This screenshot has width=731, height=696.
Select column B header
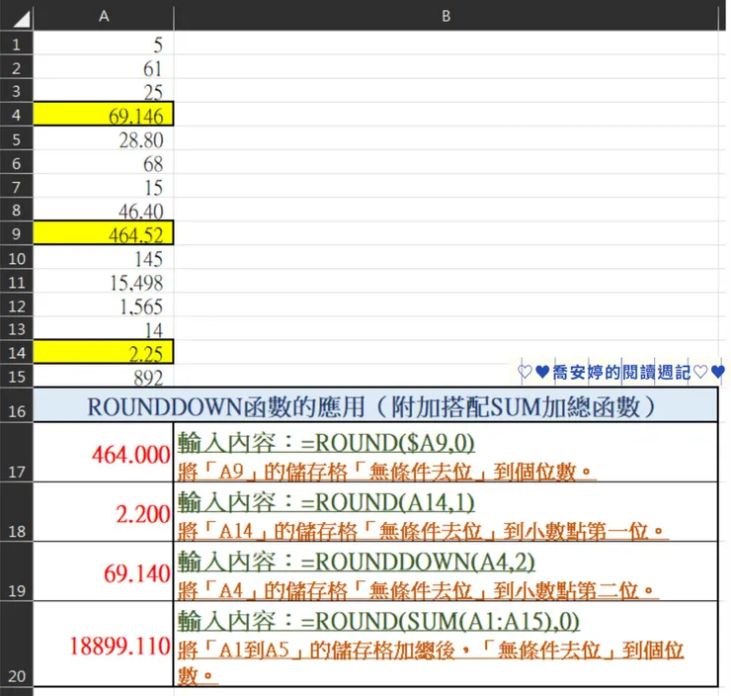coord(447,17)
